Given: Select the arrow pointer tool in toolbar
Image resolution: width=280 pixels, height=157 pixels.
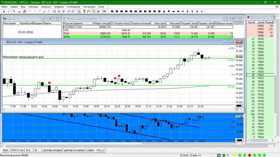Looking at the screenshot, I should pyautogui.click(x=4, y=12).
